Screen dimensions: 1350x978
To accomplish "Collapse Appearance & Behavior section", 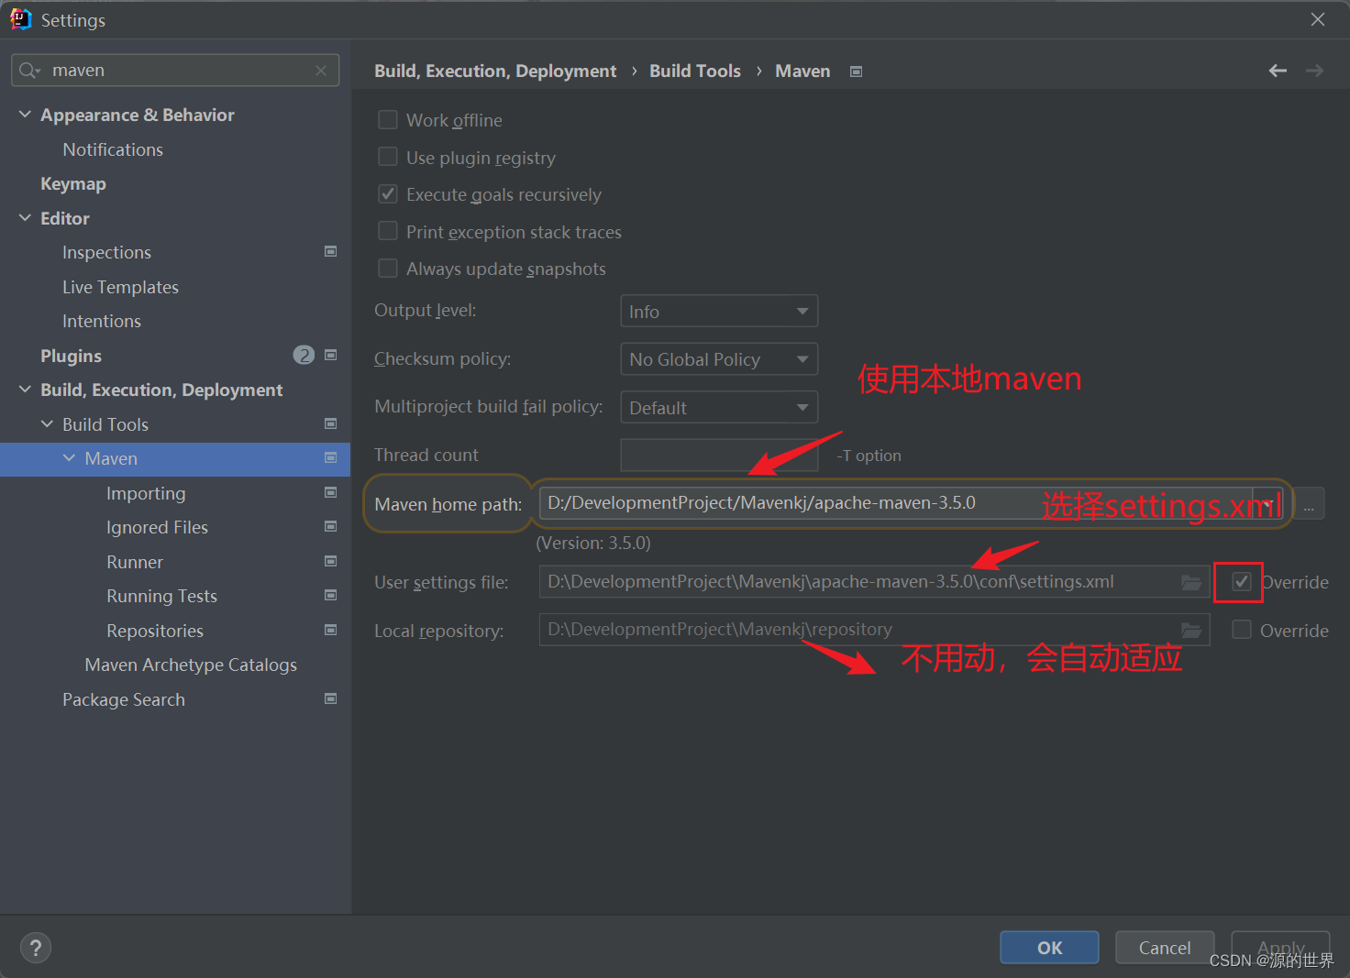I will click(x=25, y=115).
